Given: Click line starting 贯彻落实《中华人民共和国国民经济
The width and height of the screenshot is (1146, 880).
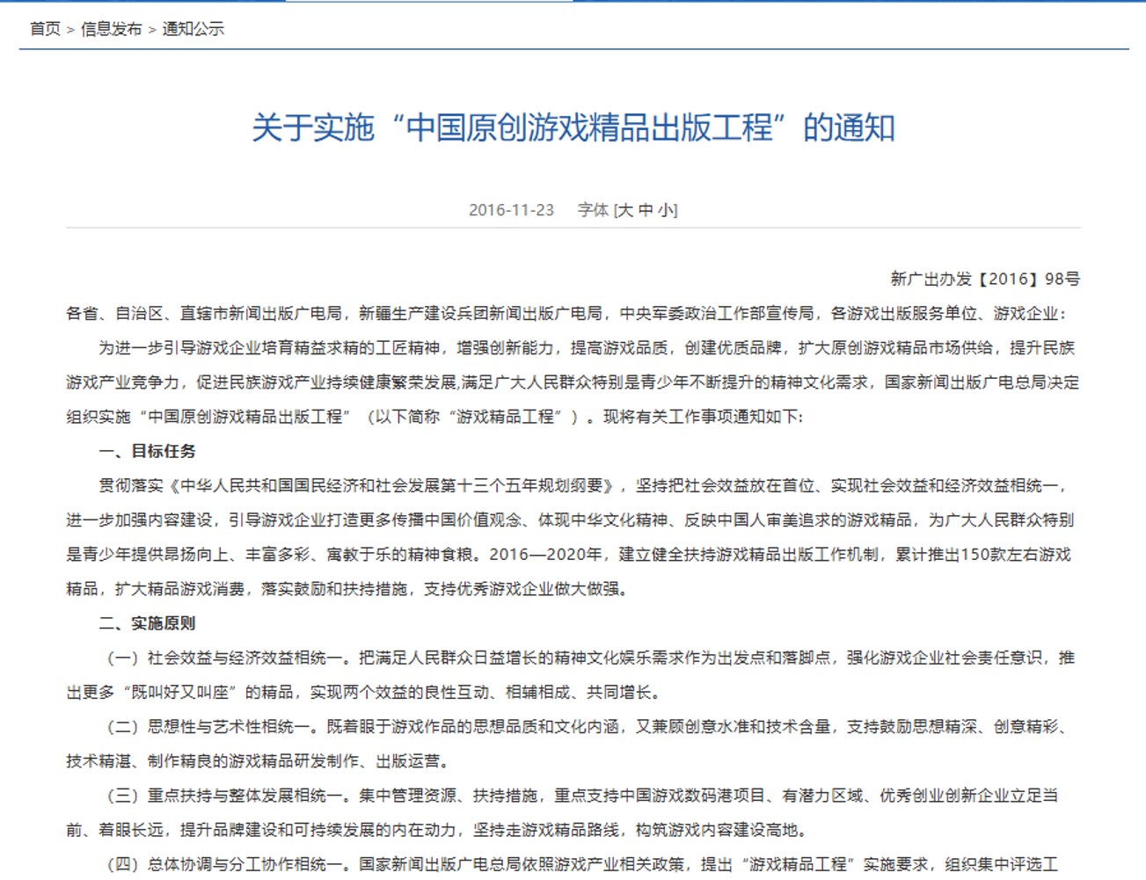Looking at the screenshot, I should click(584, 485).
